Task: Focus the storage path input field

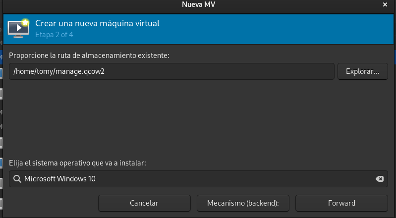Action: click(198, 71)
